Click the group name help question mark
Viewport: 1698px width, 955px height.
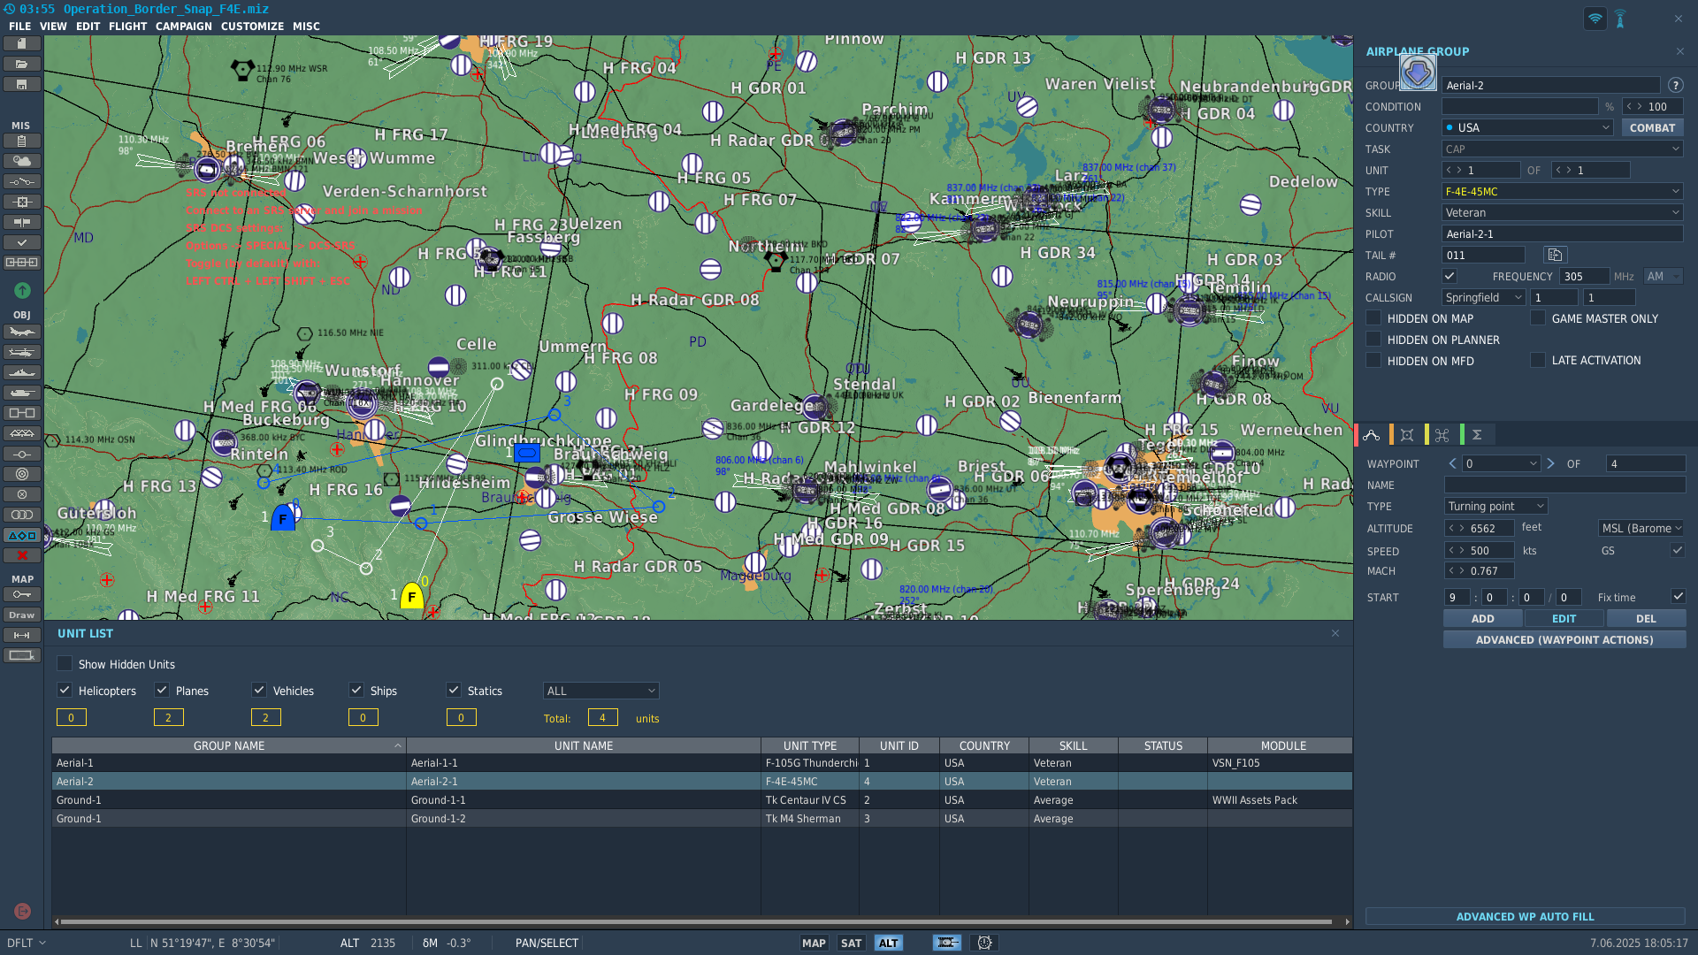point(1675,85)
